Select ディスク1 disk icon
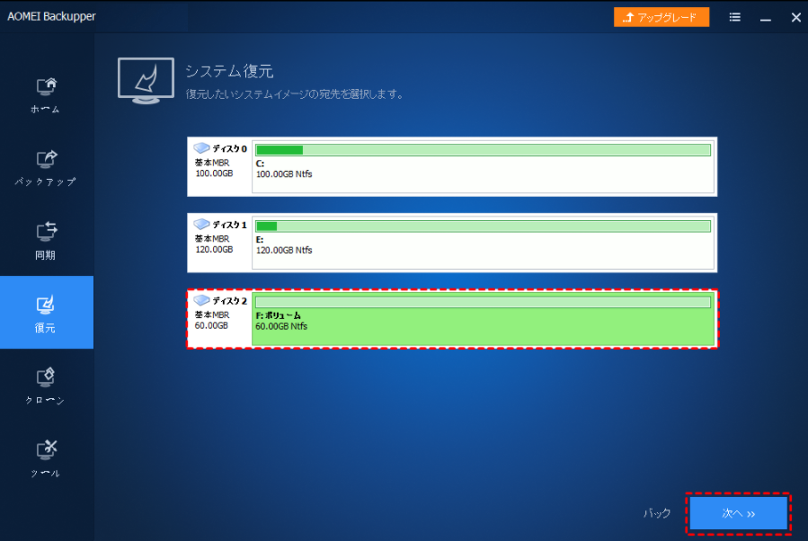808x541 pixels. (201, 224)
